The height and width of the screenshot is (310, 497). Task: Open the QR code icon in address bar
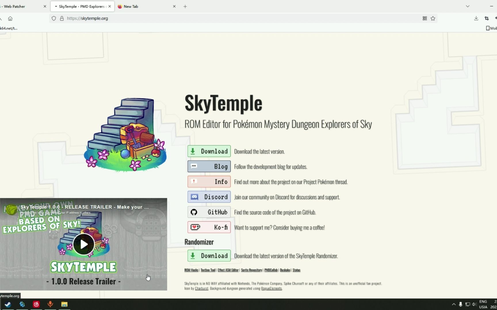point(425,18)
